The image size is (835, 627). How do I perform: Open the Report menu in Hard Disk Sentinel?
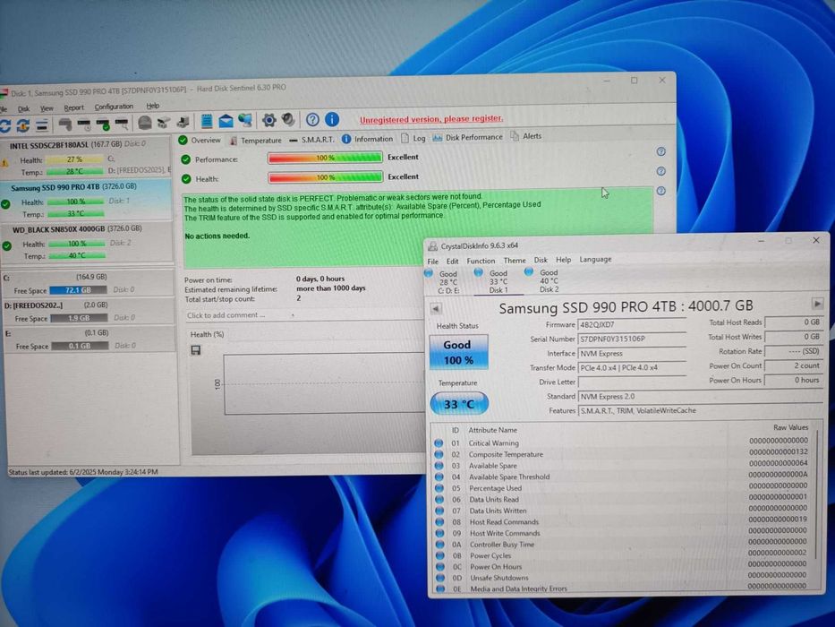click(73, 107)
